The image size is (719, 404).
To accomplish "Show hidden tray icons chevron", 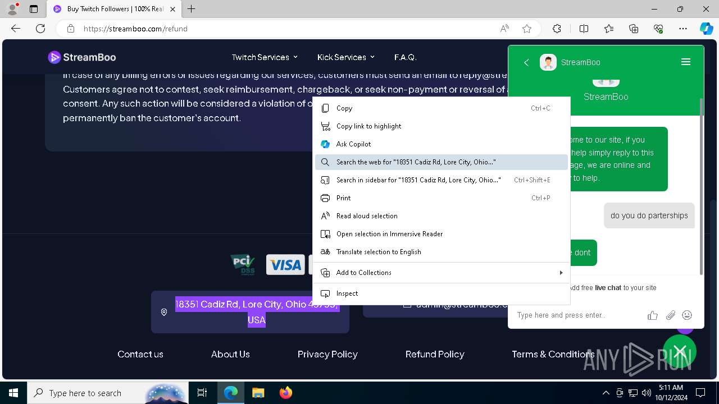I will (606, 393).
